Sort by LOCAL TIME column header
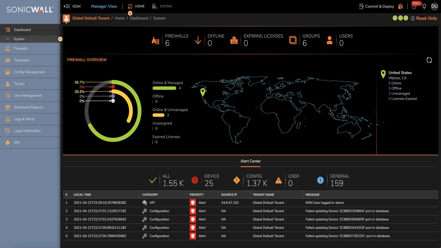Screen dimensions: 441x248 click(x=82, y=195)
